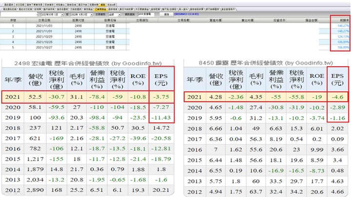Open the 整戶維持率 sub-tab
The width and height of the screenshot is (351, 197).
(49, 9)
